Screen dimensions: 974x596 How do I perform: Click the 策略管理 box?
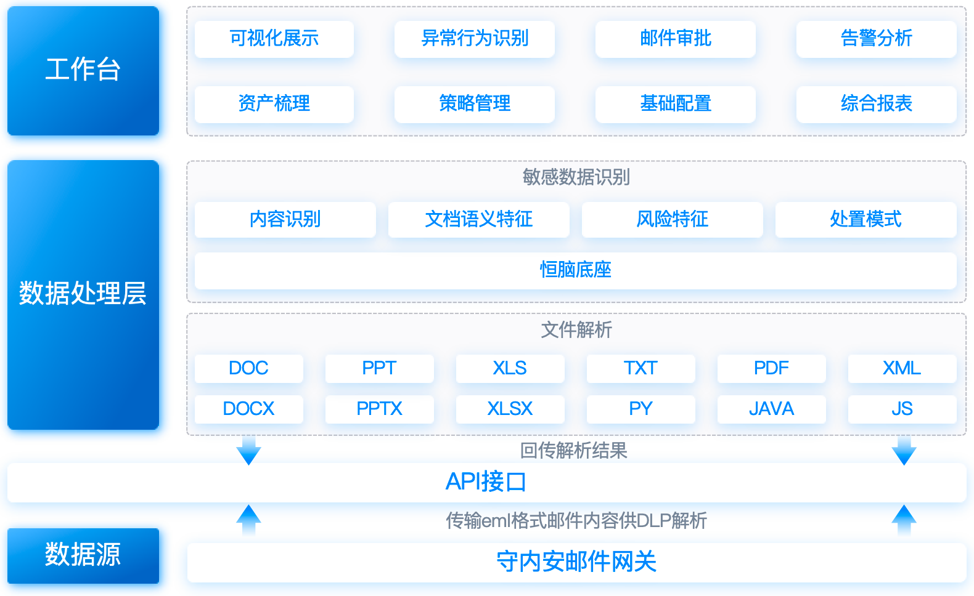coord(475,104)
